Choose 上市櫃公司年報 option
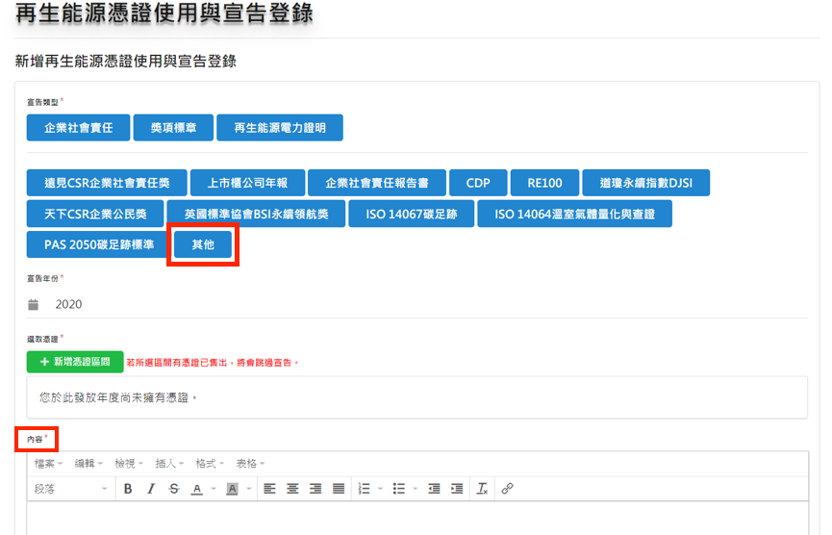 [248, 183]
